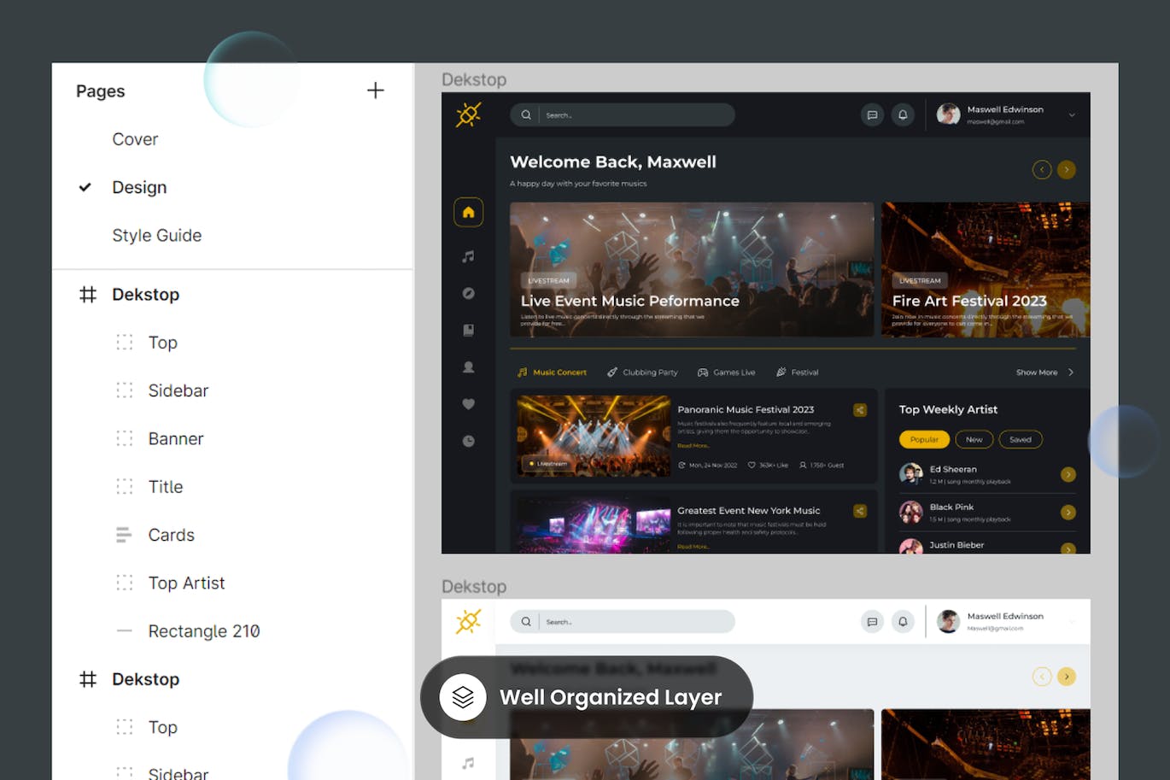This screenshot has height=780, width=1170.
Task: Switch to the Style Guide page
Action: tap(157, 235)
